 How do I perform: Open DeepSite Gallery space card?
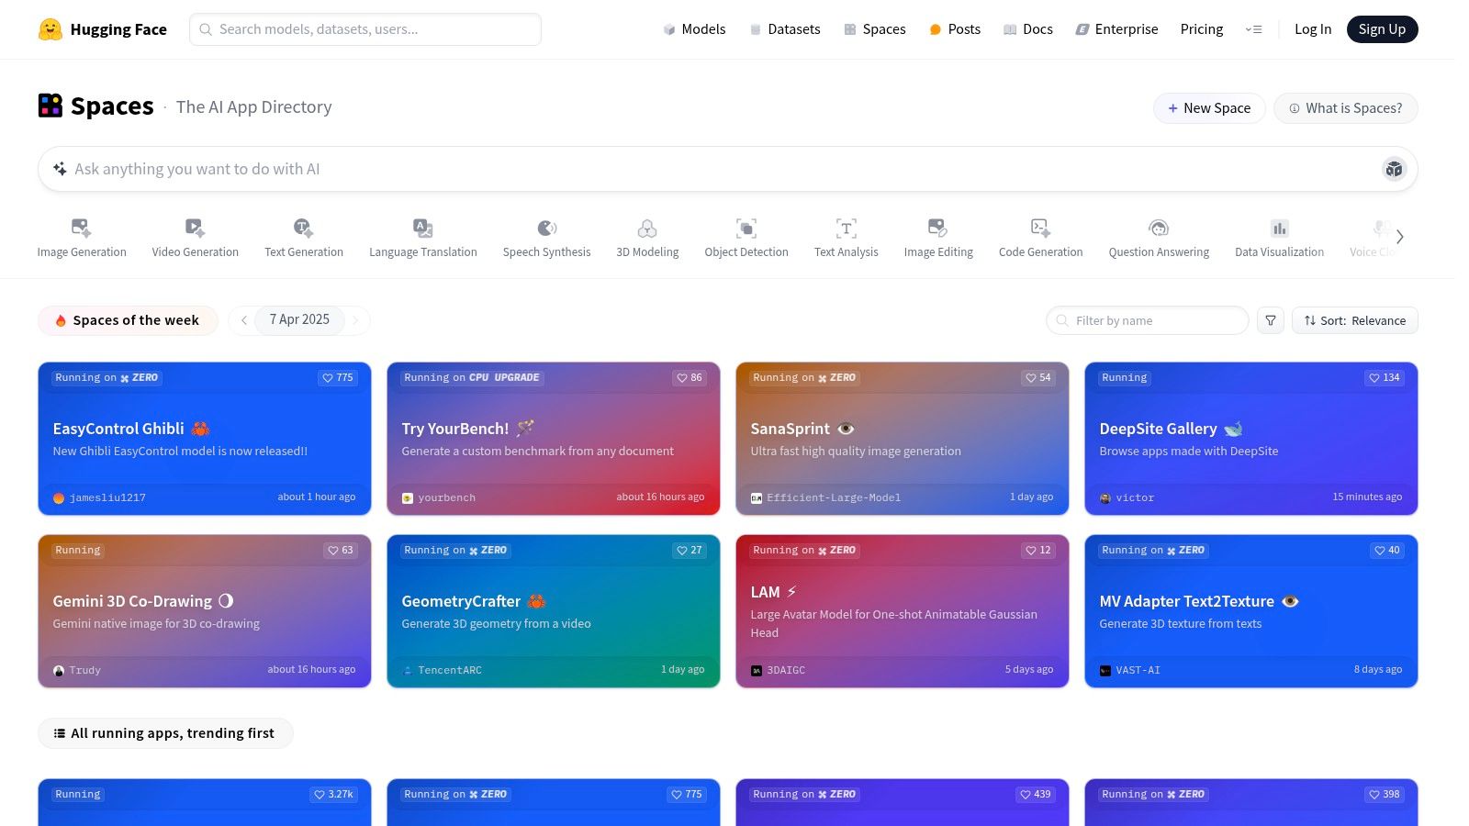click(x=1251, y=439)
